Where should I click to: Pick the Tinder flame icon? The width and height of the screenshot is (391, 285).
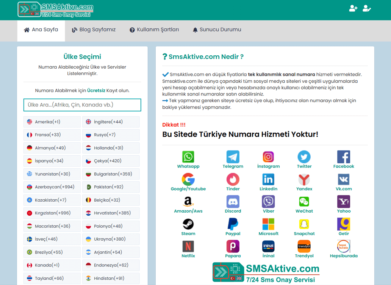[233, 179]
